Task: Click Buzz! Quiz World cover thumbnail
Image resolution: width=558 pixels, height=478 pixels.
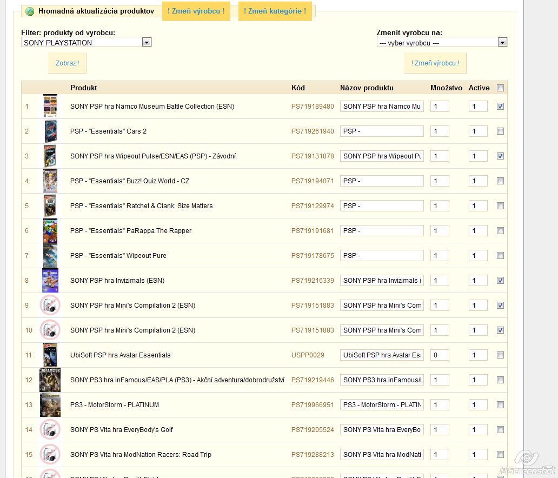Action: (x=50, y=181)
